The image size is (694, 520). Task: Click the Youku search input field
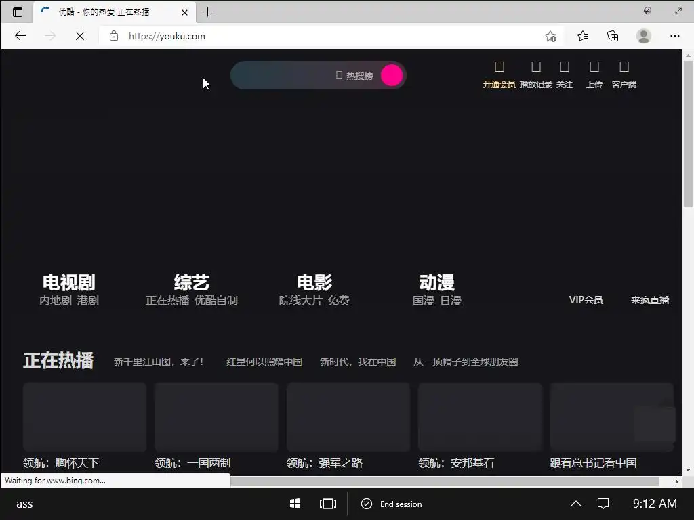point(283,75)
